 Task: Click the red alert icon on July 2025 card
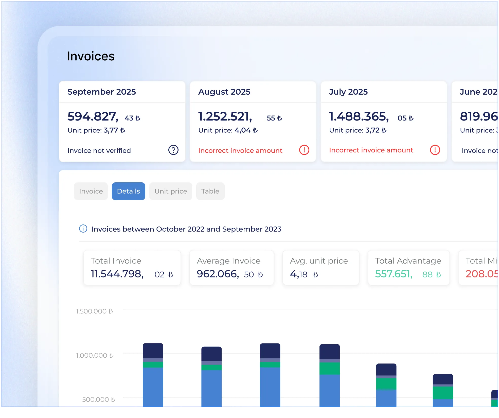coord(435,150)
